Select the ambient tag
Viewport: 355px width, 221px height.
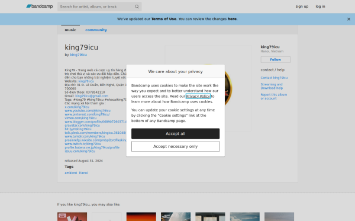point(71,173)
